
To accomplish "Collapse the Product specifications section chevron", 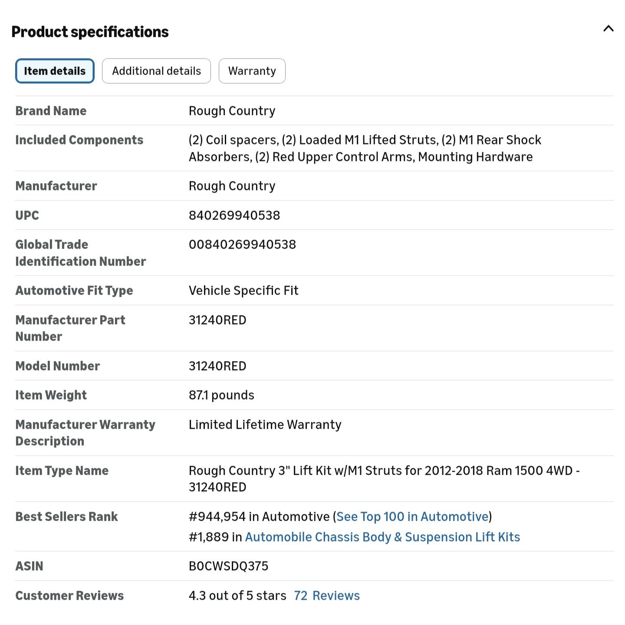I will [608, 29].
